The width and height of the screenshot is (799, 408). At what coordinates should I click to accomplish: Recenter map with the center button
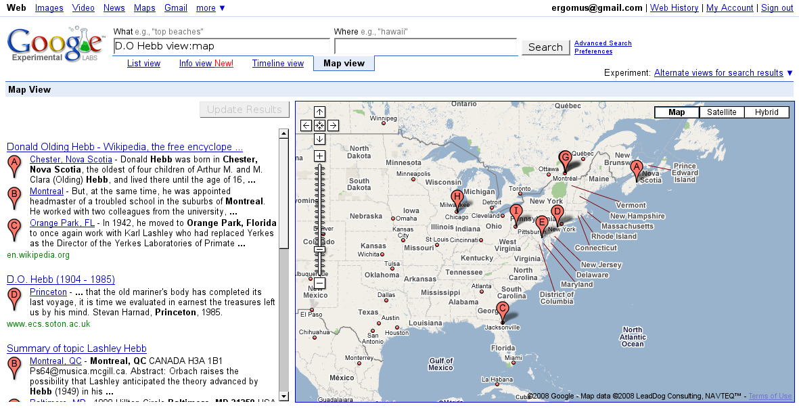click(x=319, y=125)
